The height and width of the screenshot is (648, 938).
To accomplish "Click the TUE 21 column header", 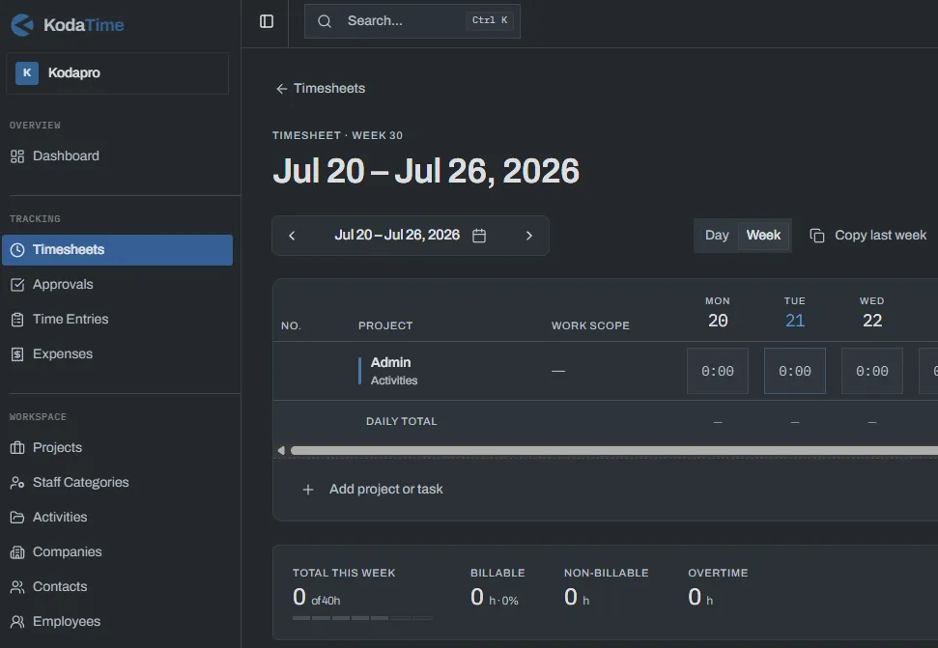I will click(794, 313).
